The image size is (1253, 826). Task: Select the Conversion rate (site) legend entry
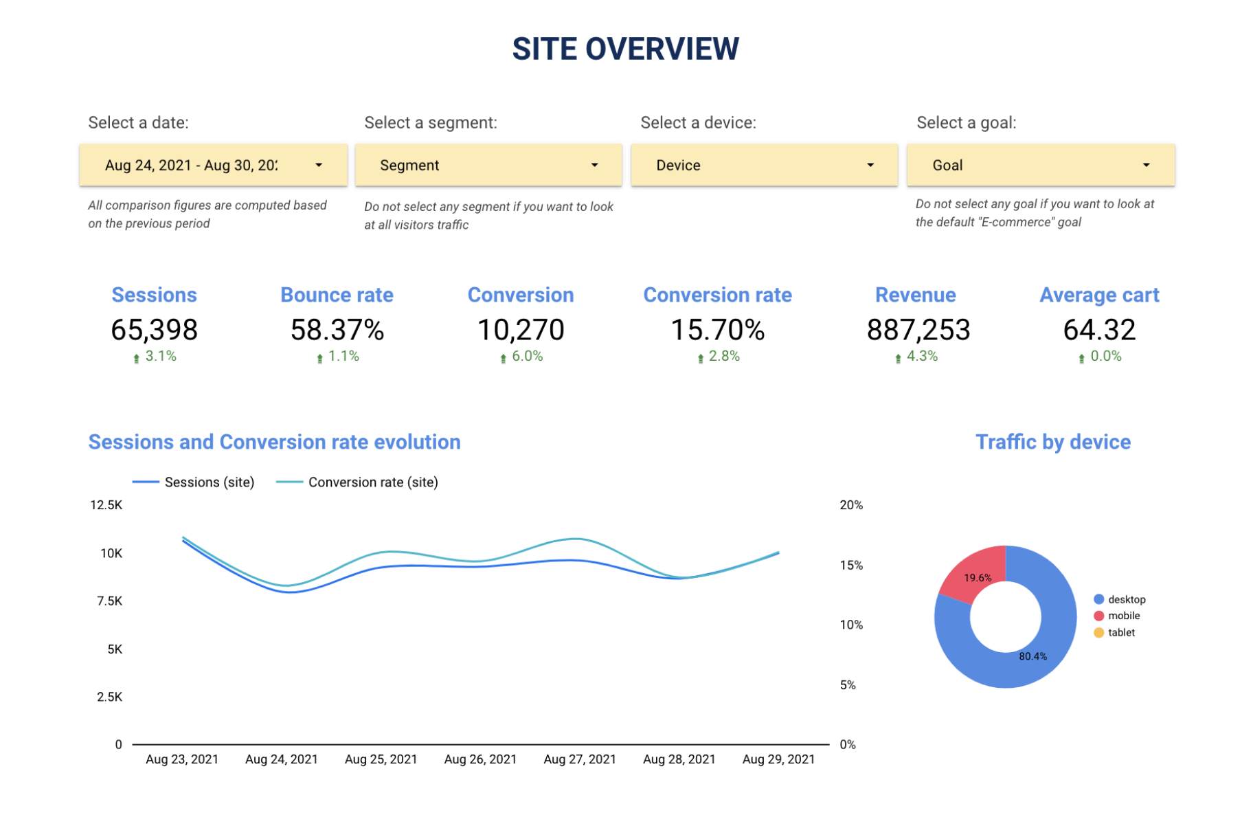click(x=357, y=482)
